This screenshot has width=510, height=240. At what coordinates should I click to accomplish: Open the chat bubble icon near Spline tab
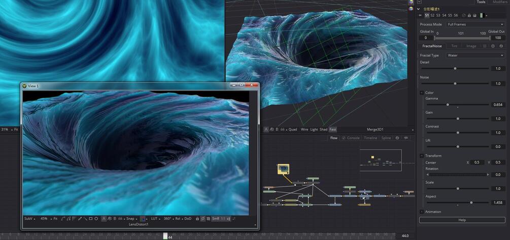406,138
